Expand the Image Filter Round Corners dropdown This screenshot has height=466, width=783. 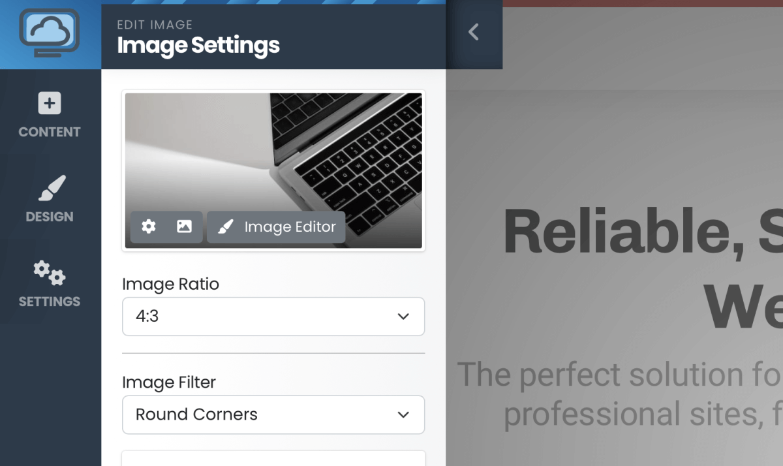pos(261,414)
